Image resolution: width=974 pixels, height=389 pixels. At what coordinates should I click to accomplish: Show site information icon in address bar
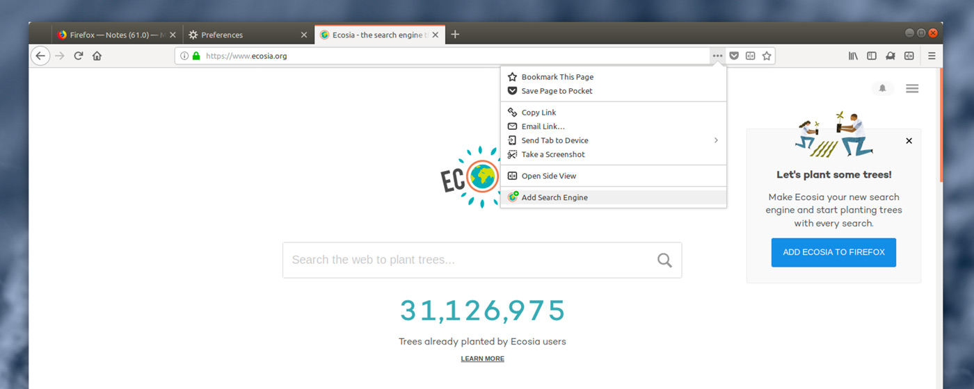click(184, 56)
